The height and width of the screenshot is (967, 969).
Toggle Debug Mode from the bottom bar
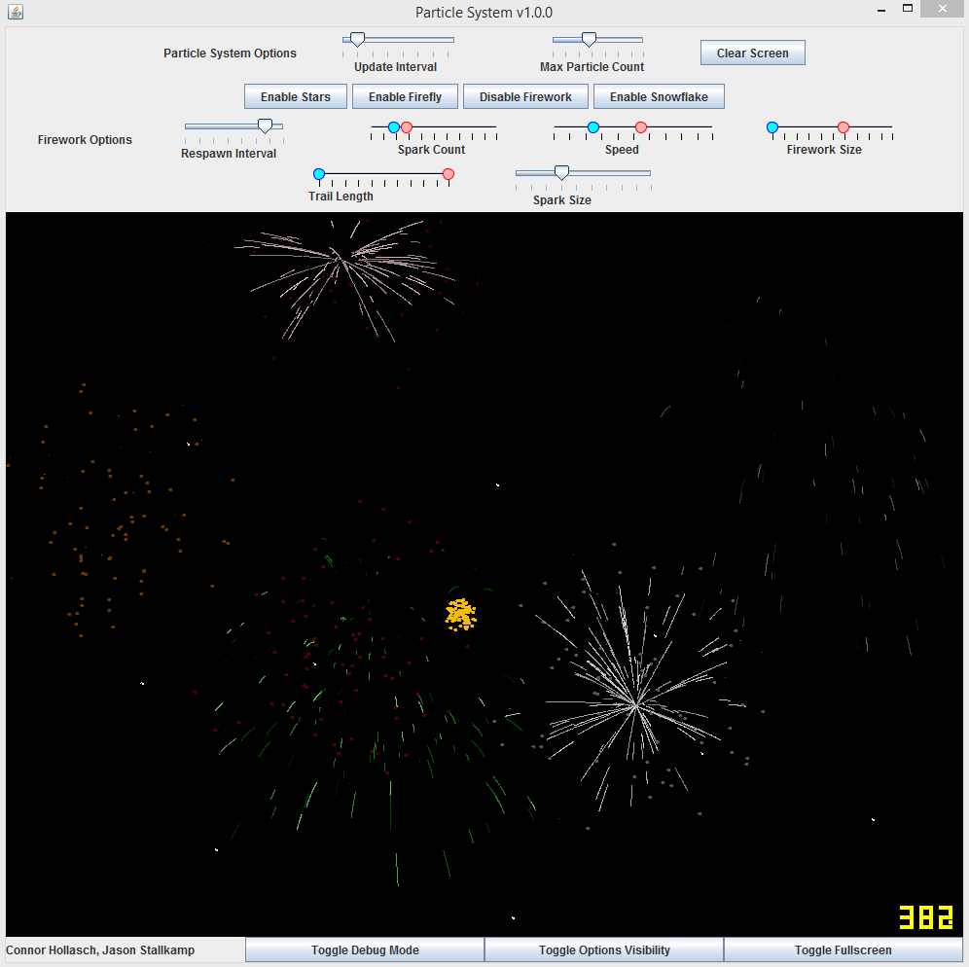coord(364,949)
